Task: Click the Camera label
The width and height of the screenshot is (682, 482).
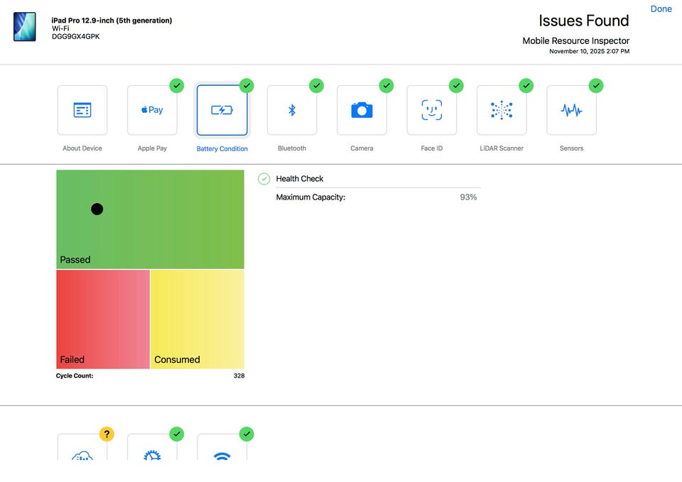Action: tap(362, 148)
